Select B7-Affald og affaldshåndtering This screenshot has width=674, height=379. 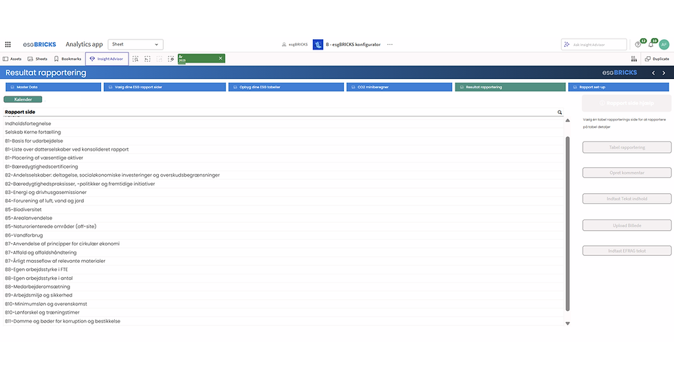[x=283, y=252]
